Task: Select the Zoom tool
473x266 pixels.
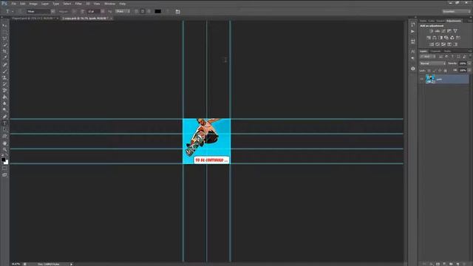Action: coord(4,149)
